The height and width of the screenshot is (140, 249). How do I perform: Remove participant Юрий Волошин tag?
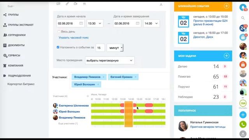click(x=98, y=84)
